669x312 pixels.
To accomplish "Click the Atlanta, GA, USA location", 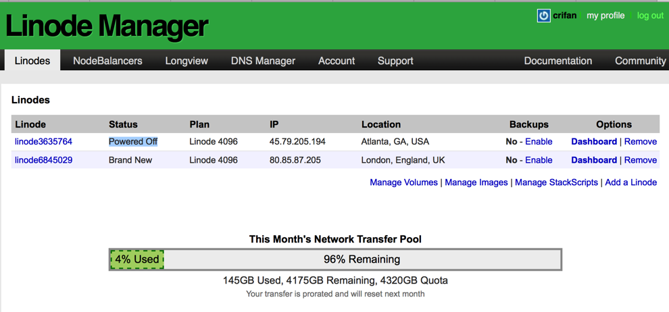I will pyautogui.click(x=395, y=142).
